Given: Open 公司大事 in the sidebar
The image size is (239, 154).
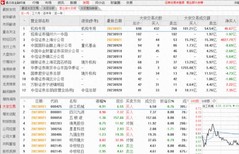Looking at the screenshot, I should 9,136.
